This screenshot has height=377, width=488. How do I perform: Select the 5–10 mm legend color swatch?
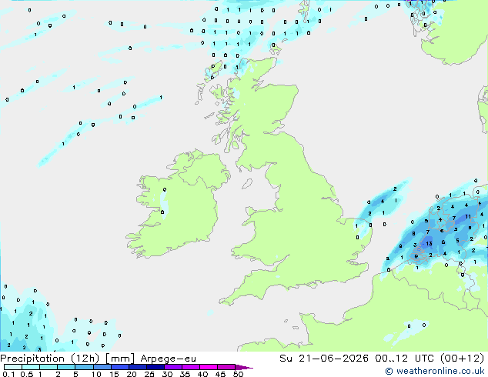click(x=84, y=367)
